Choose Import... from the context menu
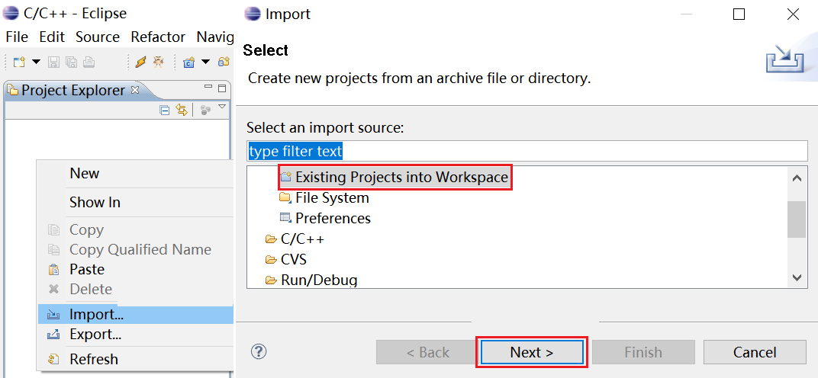818x378 pixels. click(x=96, y=314)
